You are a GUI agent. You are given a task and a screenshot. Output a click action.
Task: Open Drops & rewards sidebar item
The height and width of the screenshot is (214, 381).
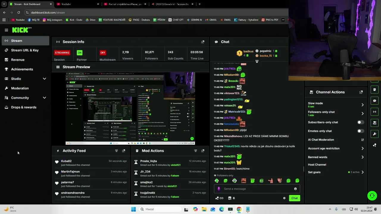click(x=25, y=107)
